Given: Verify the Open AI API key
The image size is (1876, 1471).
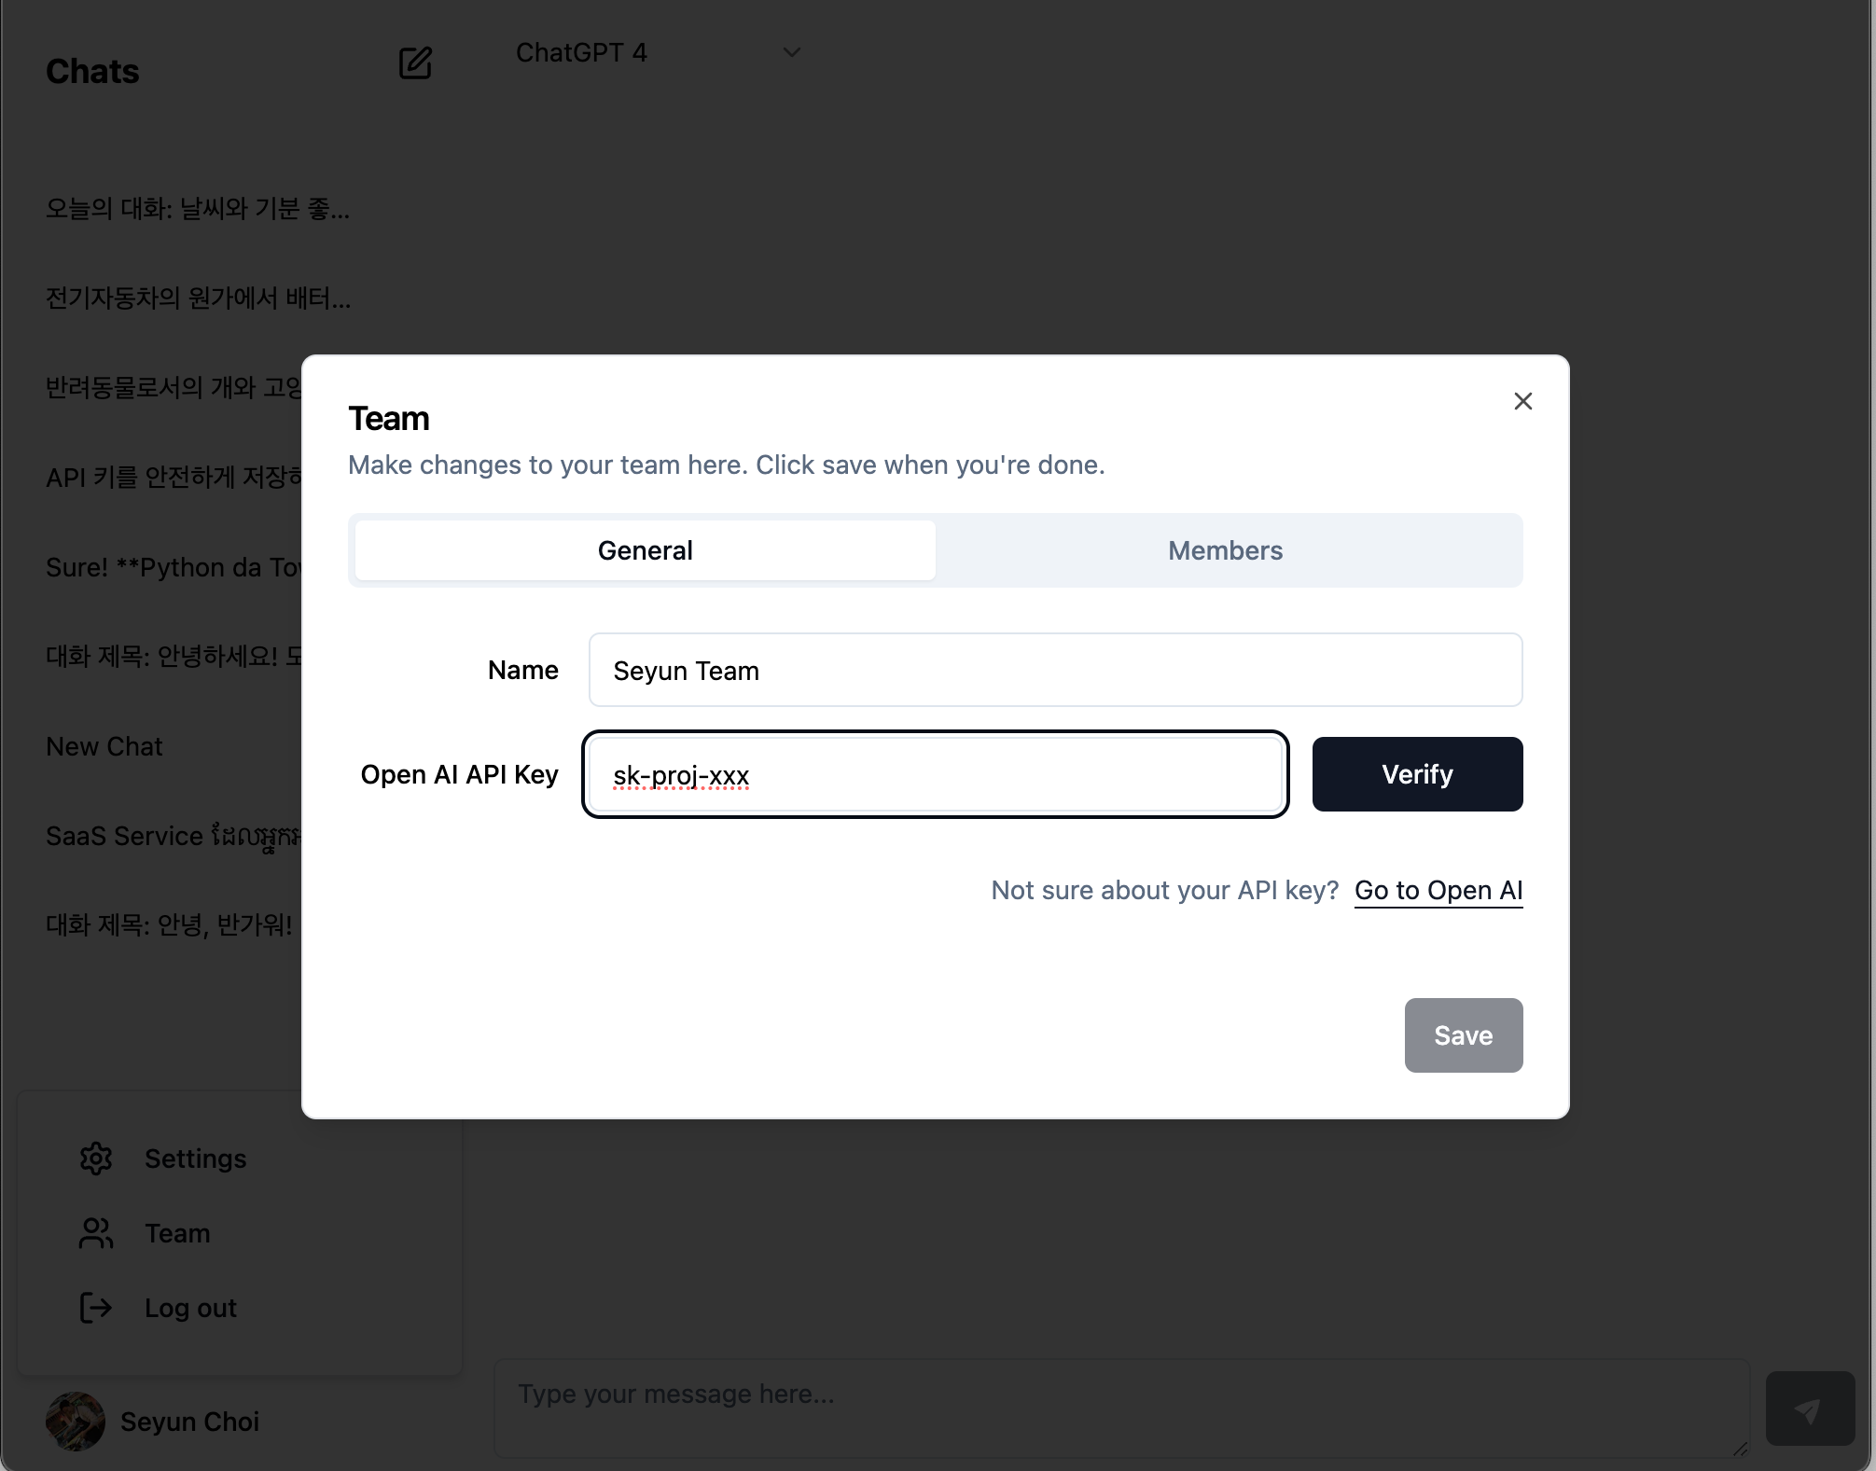Looking at the screenshot, I should coord(1417,774).
